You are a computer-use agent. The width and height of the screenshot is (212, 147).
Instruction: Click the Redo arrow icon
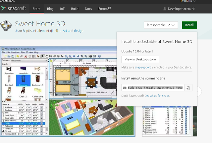pos(22,56)
